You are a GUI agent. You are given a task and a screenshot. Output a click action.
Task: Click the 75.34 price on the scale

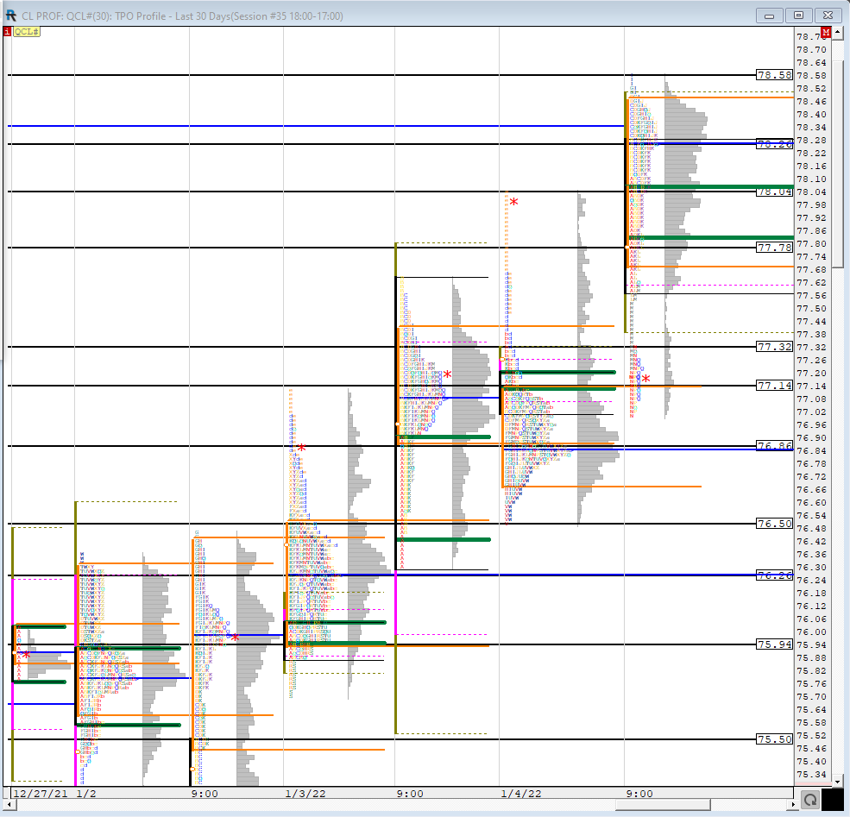[811, 775]
